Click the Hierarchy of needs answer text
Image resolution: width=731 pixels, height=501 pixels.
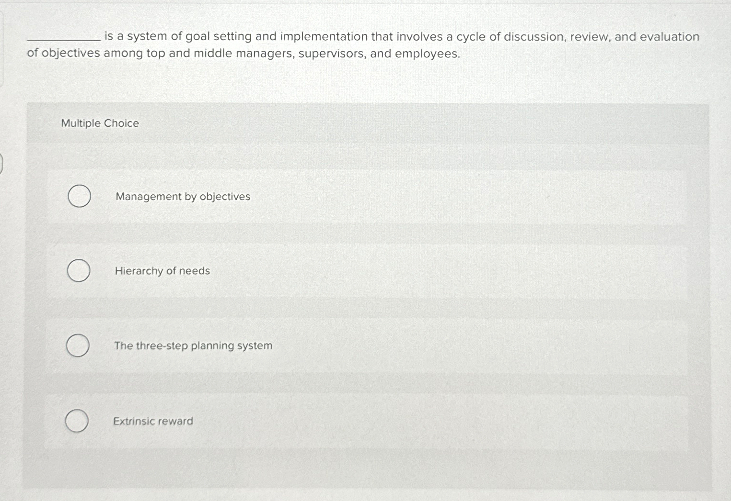(x=162, y=271)
